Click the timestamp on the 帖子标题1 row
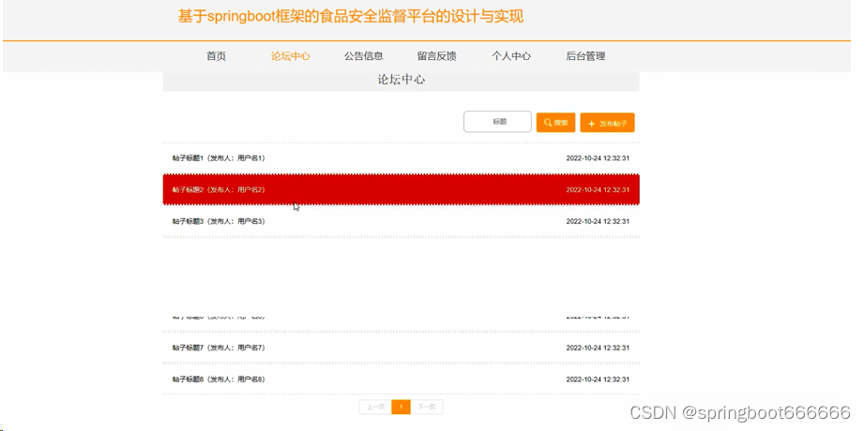The width and height of the screenshot is (865, 431). point(598,158)
